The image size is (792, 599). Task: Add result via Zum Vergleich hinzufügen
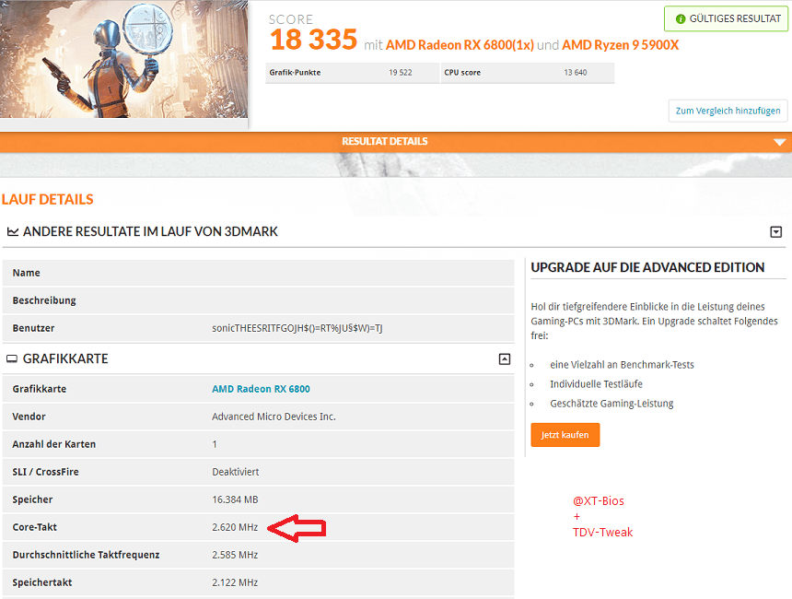click(728, 111)
